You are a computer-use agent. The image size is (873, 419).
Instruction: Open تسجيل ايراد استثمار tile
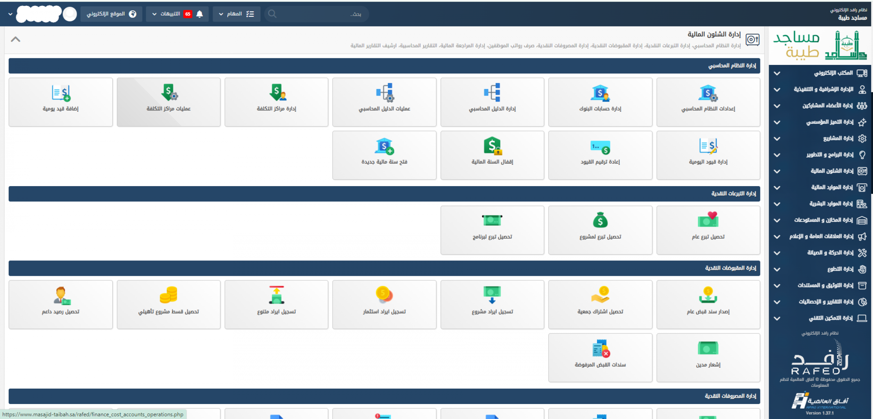pyautogui.click(x=384, y=304)
